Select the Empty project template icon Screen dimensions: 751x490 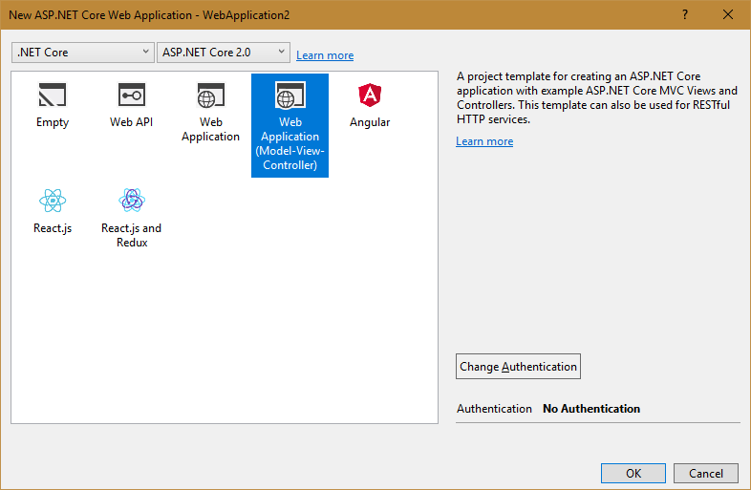click(x=53, y=95)
